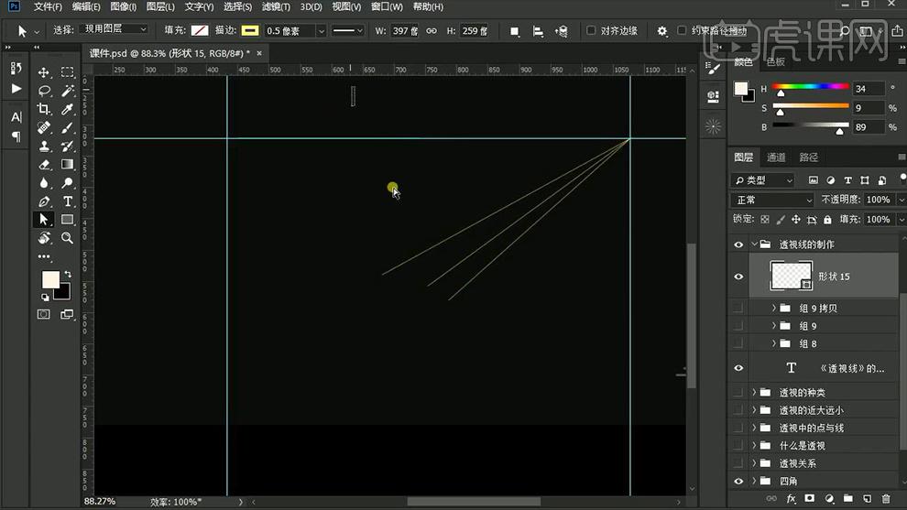Image resolution: width=907 pixels, height=510 pixels.
Task: Select the Brush tool
Action: [x=68, y=128]
